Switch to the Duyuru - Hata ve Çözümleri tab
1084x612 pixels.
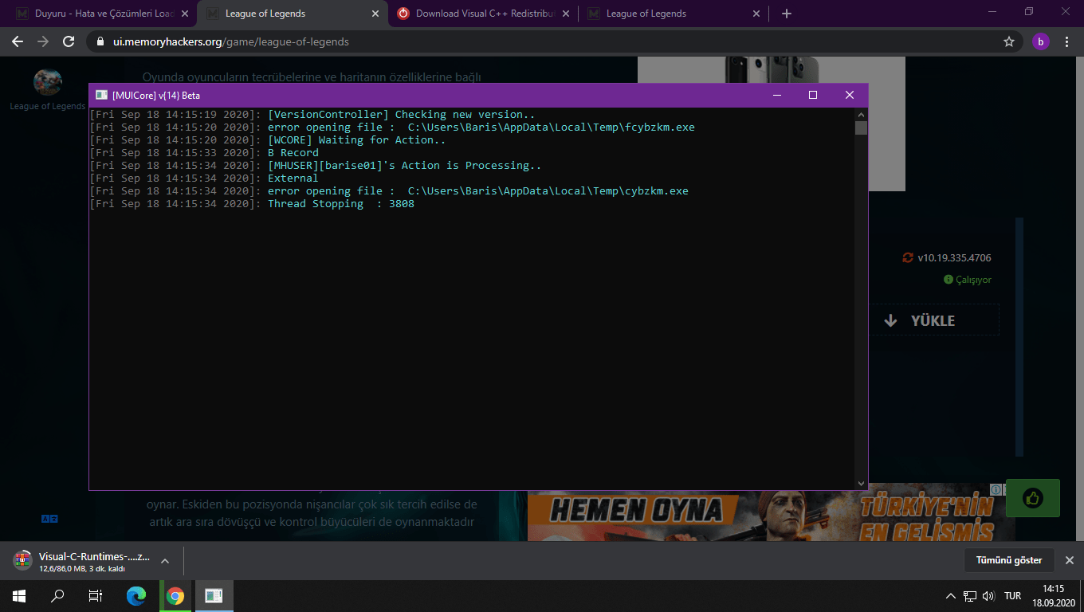103,14
